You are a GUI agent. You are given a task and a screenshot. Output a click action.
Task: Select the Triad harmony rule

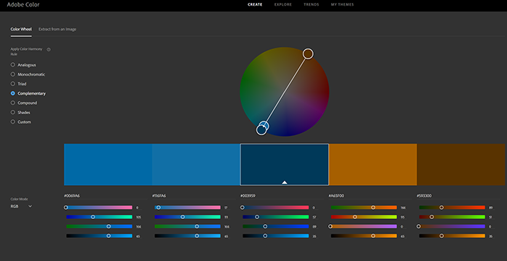point(18,84)
